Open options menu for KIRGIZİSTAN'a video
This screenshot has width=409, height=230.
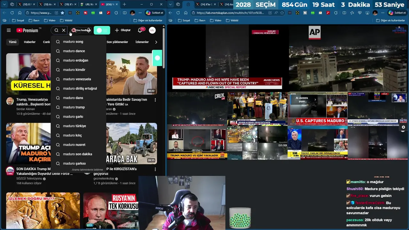(155, 169)
